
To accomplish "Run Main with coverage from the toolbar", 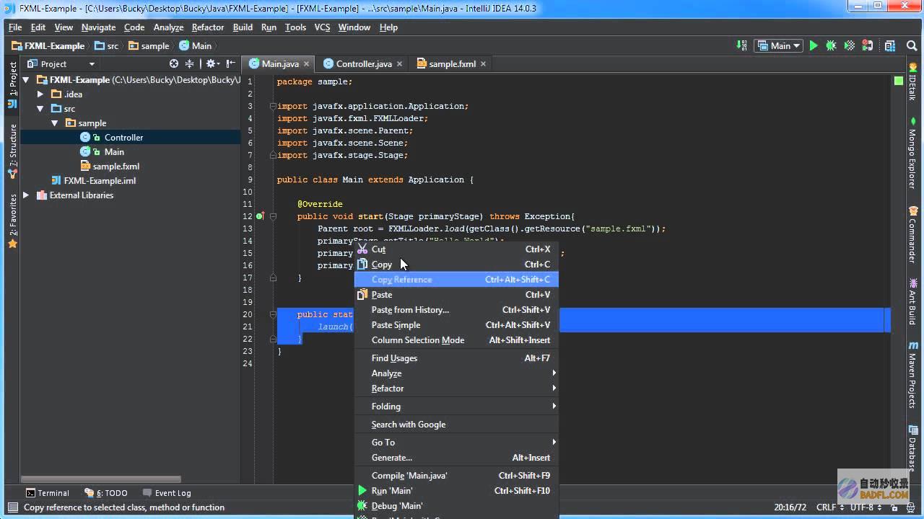I will click(850, 45).
